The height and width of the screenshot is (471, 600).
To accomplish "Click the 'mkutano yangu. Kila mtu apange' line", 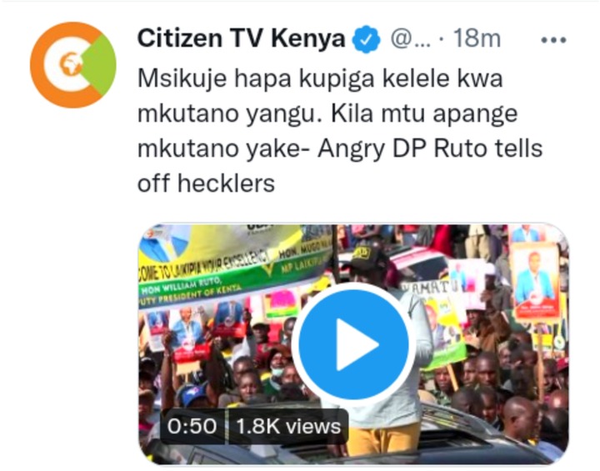I will 327,113.
